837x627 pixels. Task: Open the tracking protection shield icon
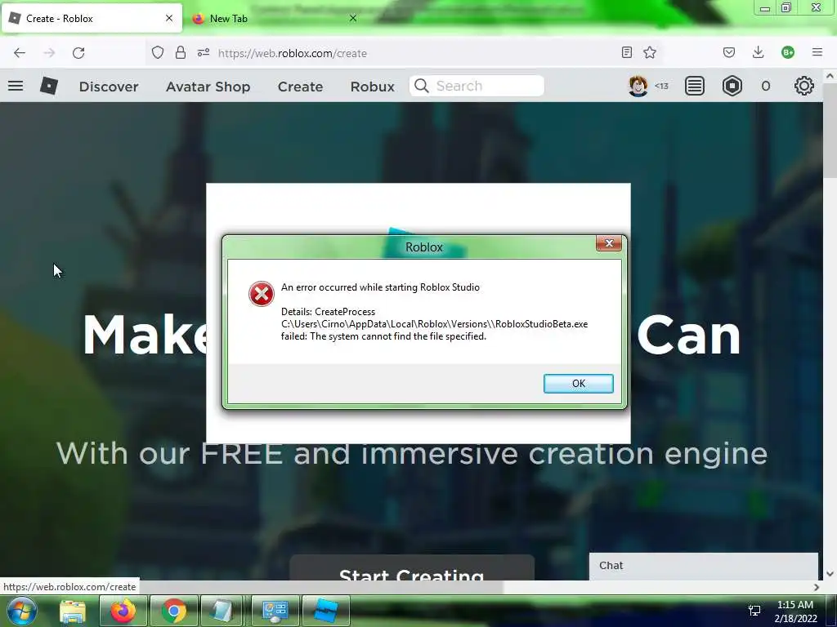tap(158, 52)
